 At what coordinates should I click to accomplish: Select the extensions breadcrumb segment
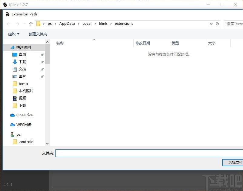124,24
